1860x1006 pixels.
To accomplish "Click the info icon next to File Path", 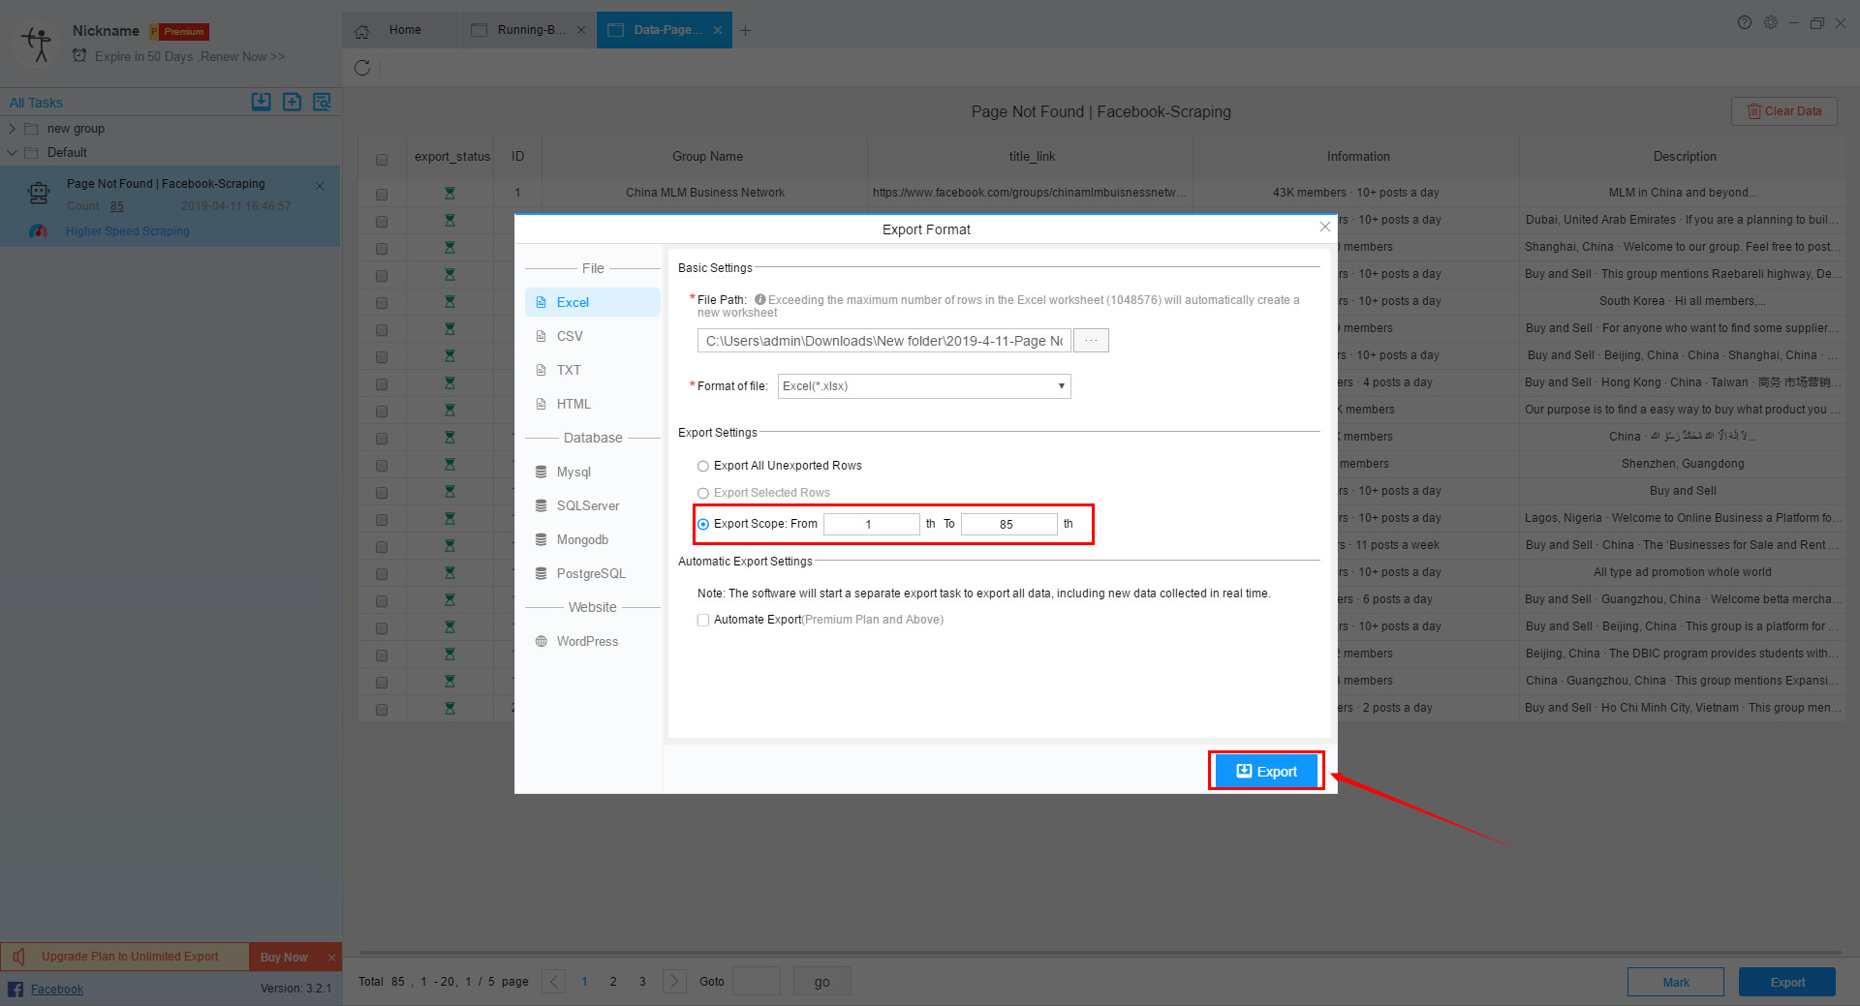I will [x=760, y=299].
